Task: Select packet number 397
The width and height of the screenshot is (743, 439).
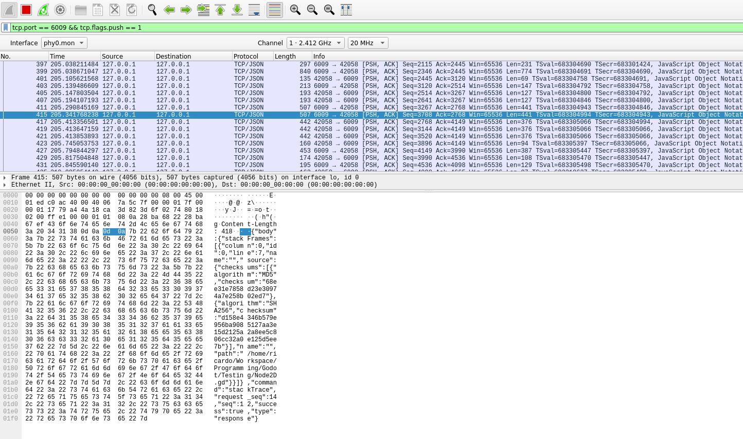Action: click(x=371, y=65)
